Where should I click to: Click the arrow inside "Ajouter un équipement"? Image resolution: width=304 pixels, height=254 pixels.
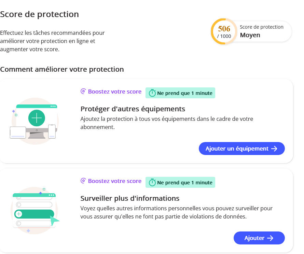coord(274,149)
